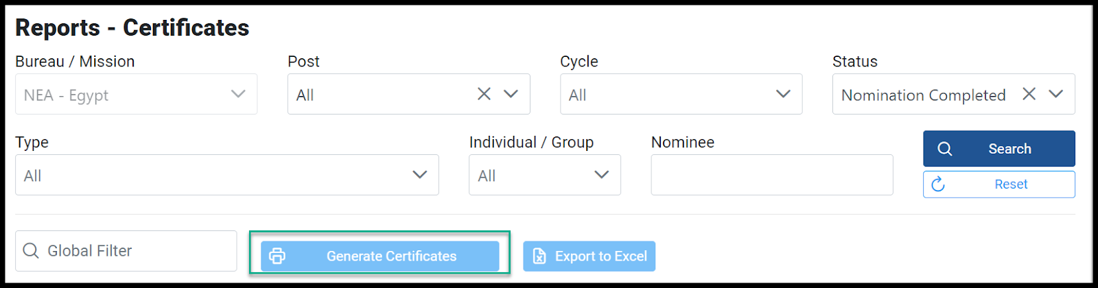Click the Global Filter magnifier icon

[31, 251]
